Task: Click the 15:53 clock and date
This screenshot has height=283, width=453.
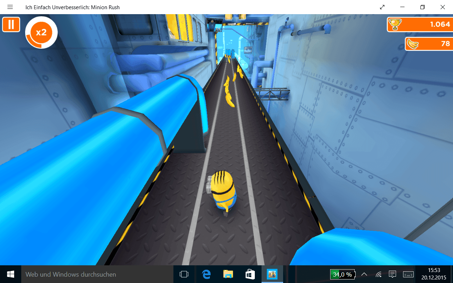Action: tap(434, 274)
